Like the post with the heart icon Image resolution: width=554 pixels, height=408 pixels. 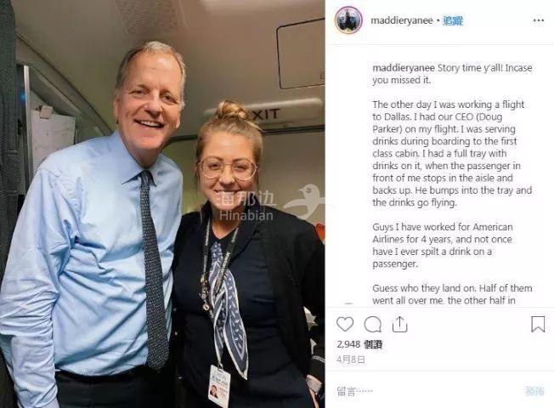pyautogui.click(x=345, y=324)
